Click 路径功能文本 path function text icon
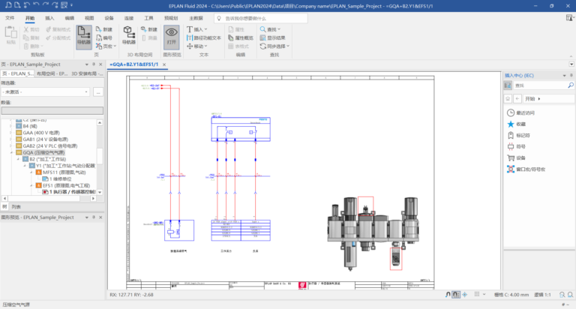The height and width of the screenshot is (309, 576). click(204, 37)
